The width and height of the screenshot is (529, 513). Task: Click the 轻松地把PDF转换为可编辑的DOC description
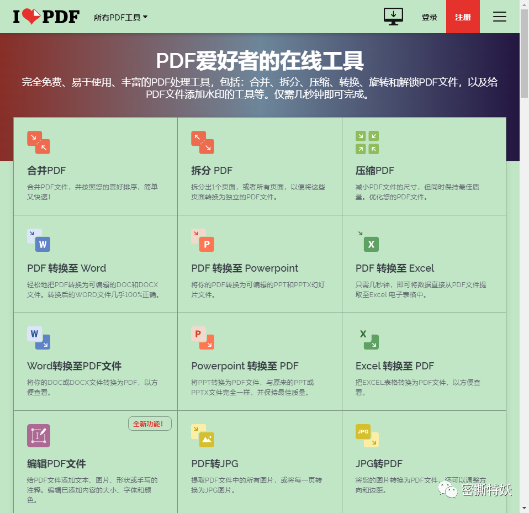pos(93,290)
